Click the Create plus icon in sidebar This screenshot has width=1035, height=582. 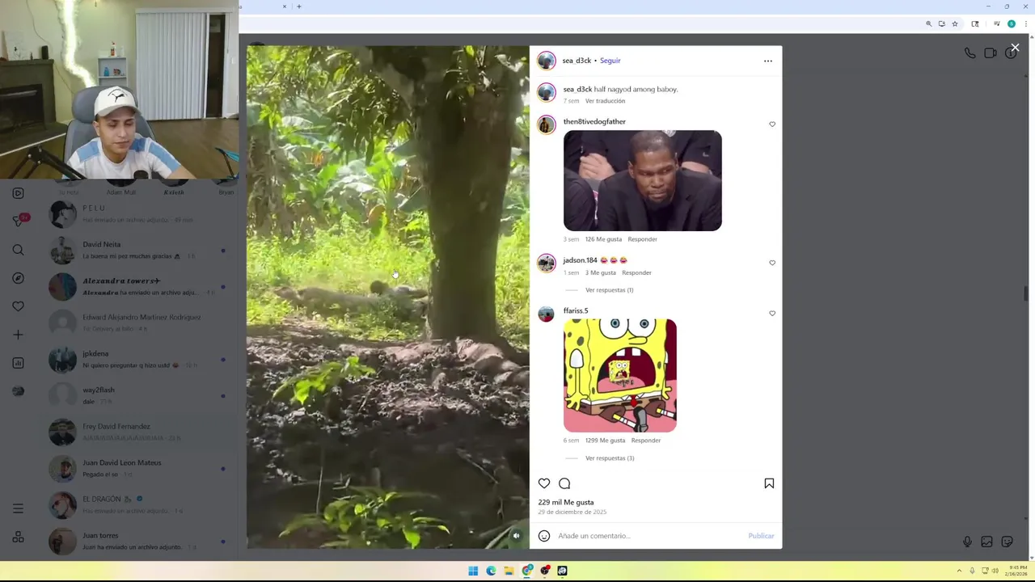(18, 335)
